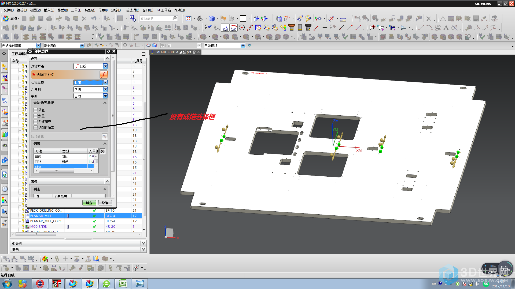Open the 插入(S) menu
This screenshot has height=289, width=515.
pos(49,10)
